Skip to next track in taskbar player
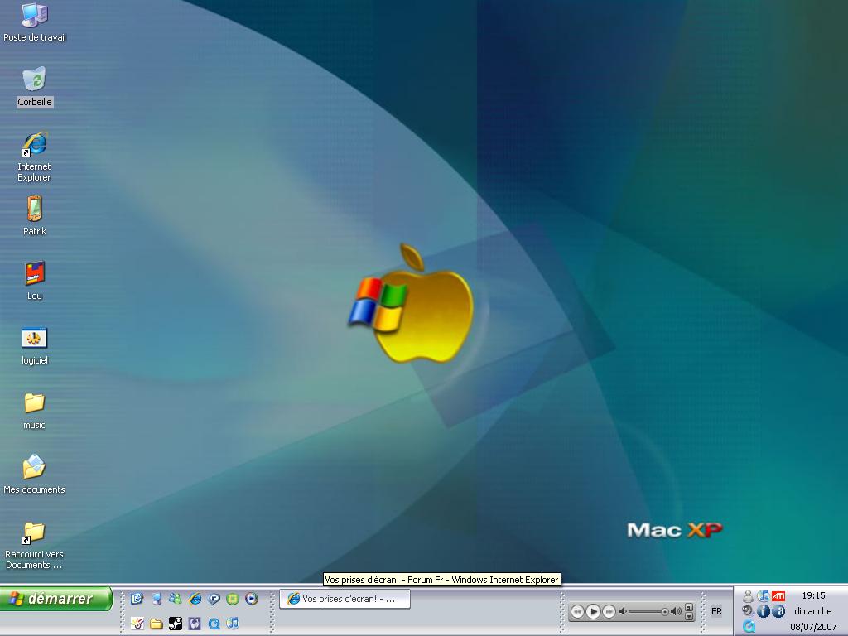Screen dimensions: 848x636 (609, 612)
